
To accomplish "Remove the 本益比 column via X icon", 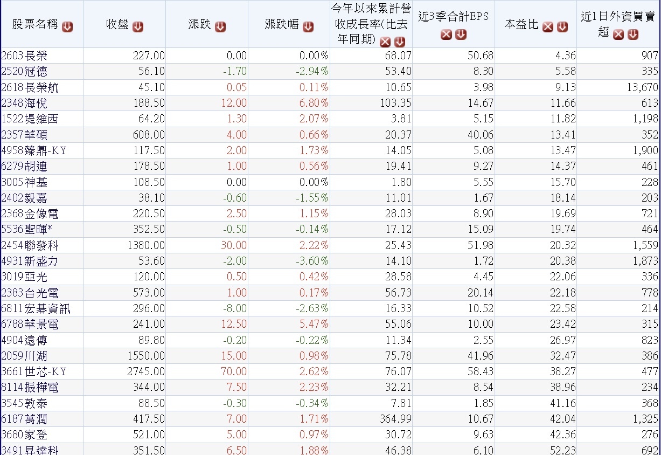I will coord(548,27).
